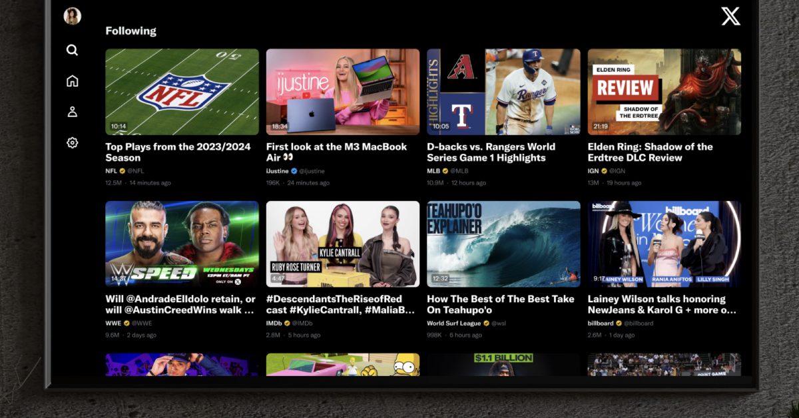Open the Simpsons video thumbnail in bottom row
Screen dimensions: 799x418
coord(343,364)
